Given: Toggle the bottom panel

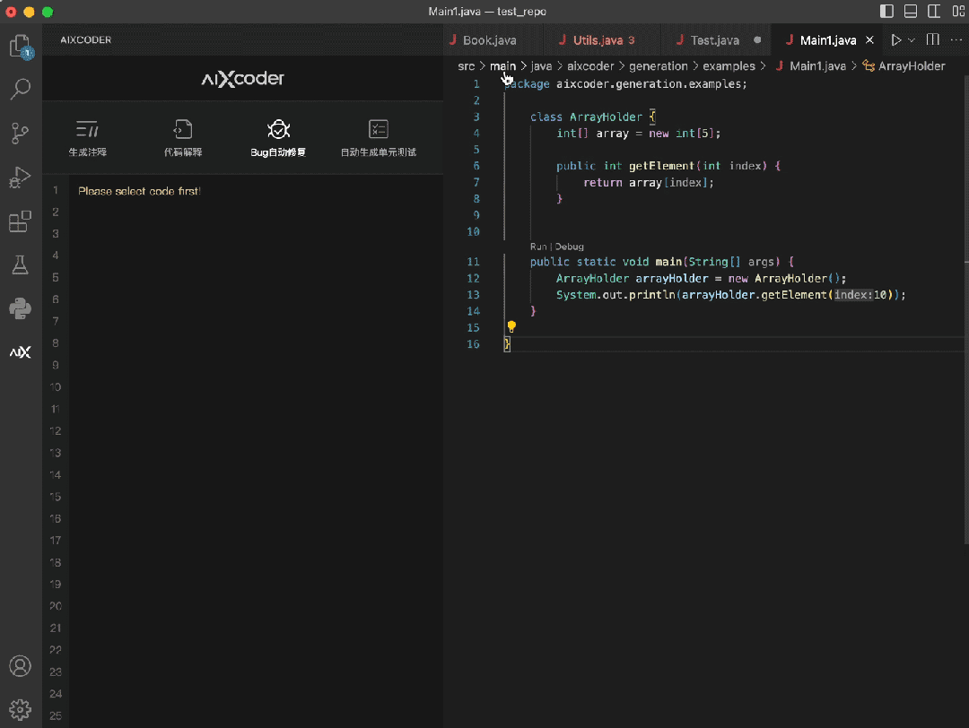Looking at the screenshot, I should [x=911, y=11].
